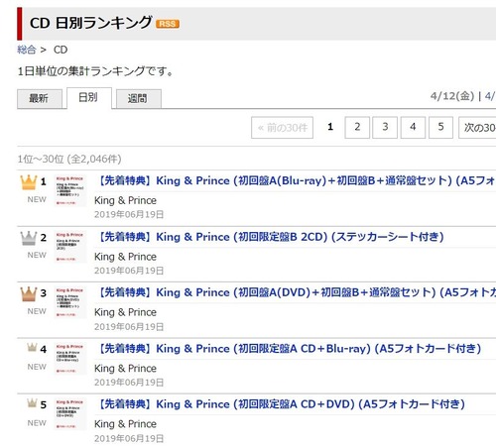The height and width of the screenshot is (447, 496).
Task: Go to the 総合 breadcrumb link
Action: click(x=27, y=50)
